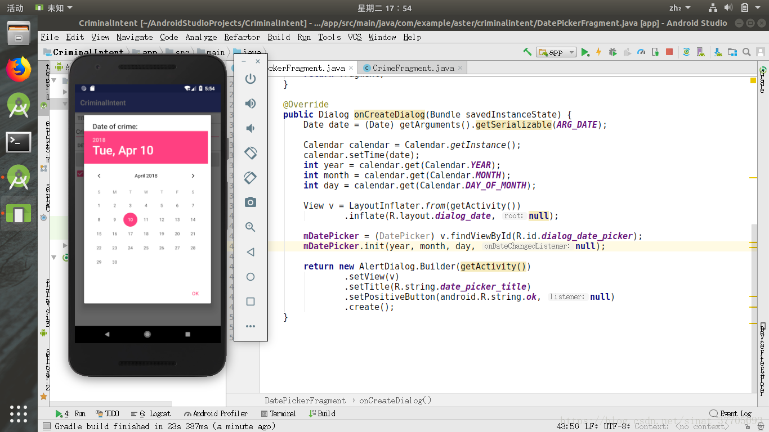Image resolution: width=769 pixels, height=432 pixels.
Task: Open the Refactor menu
Action: [x=242, y=37]
